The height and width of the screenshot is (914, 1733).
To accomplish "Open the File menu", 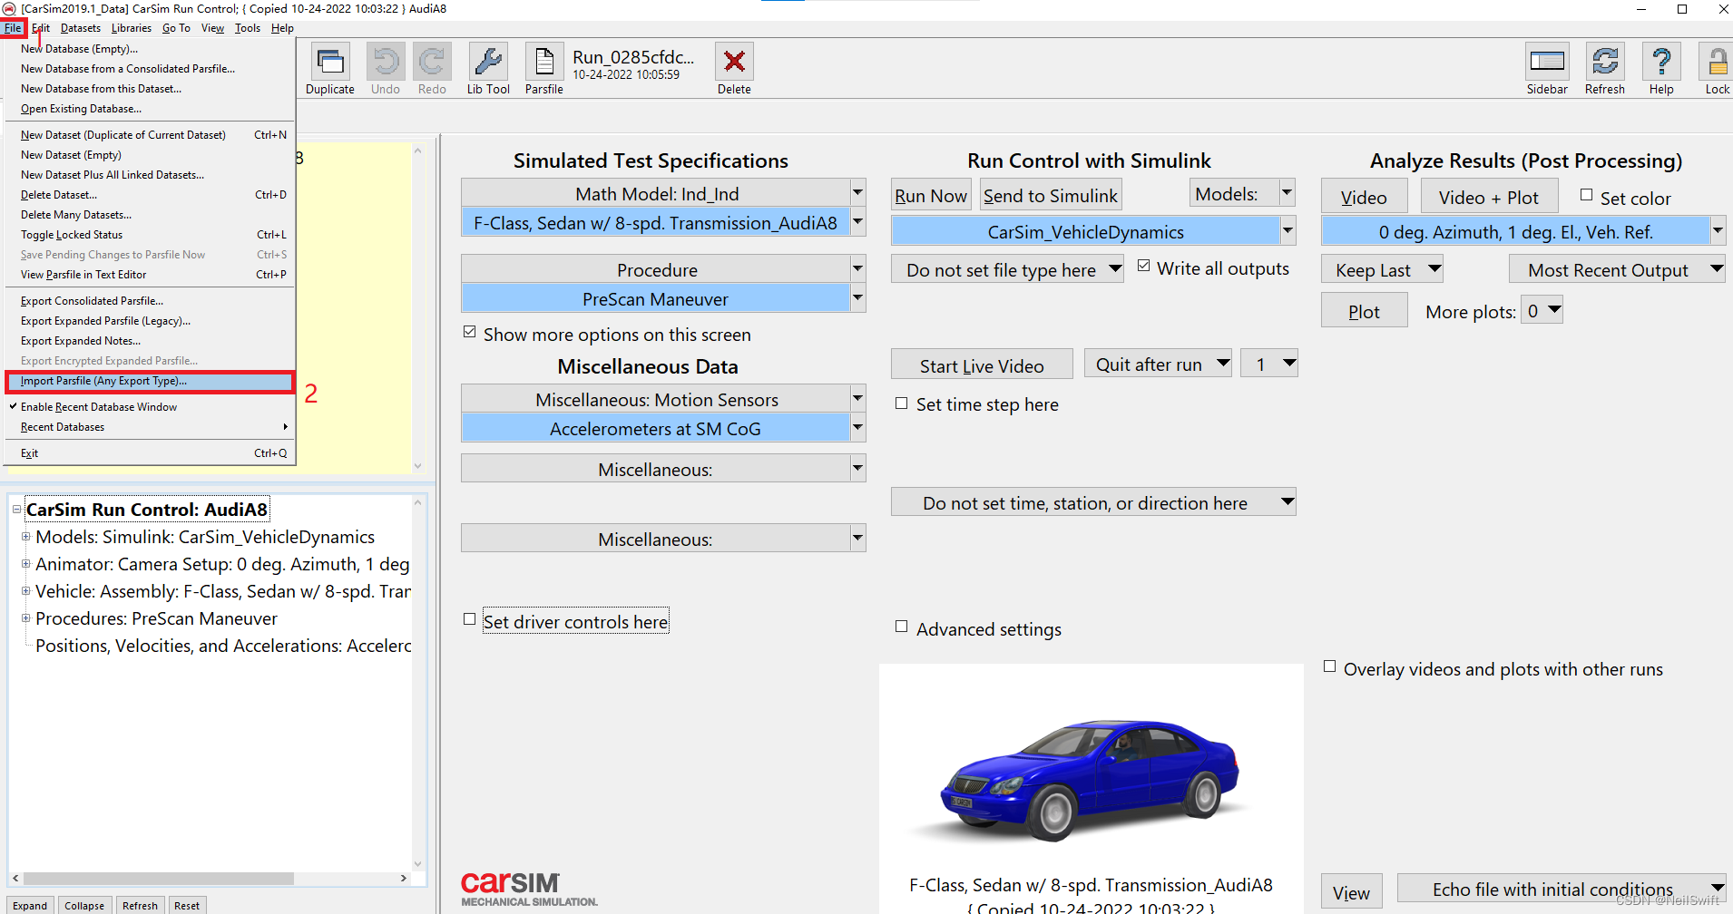I will [13, 28].
